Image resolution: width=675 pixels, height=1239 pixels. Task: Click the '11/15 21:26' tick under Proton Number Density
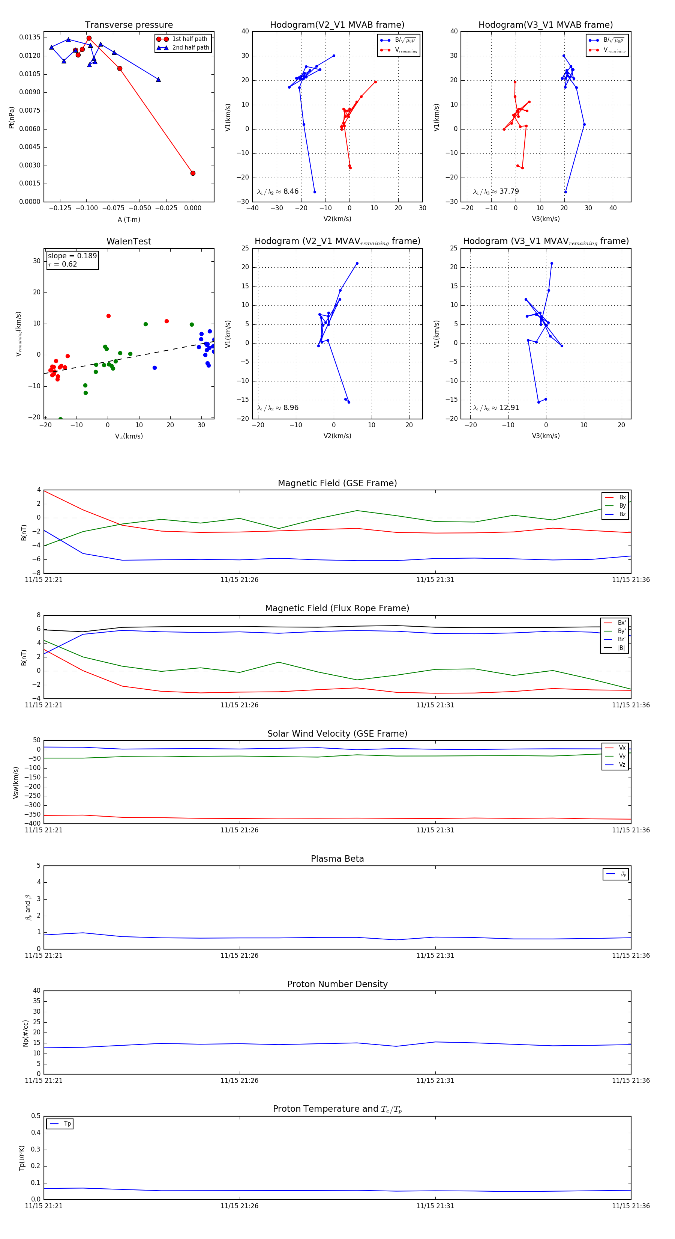pyautogui.click(x=239, y=1081)
